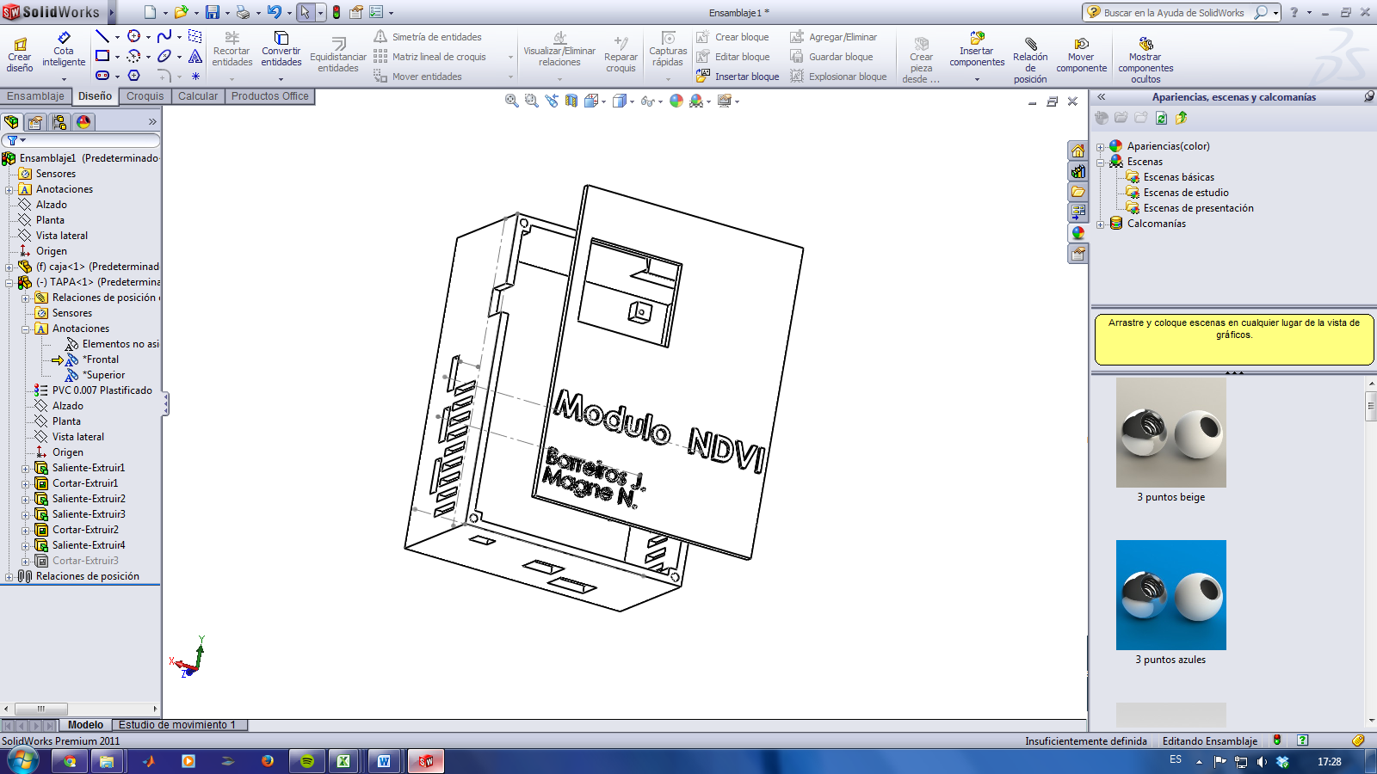Expand the Cortar-Extruir2 feature
Image resolution: width=1377 pixels, height=774 pixels.
[25, 531]
